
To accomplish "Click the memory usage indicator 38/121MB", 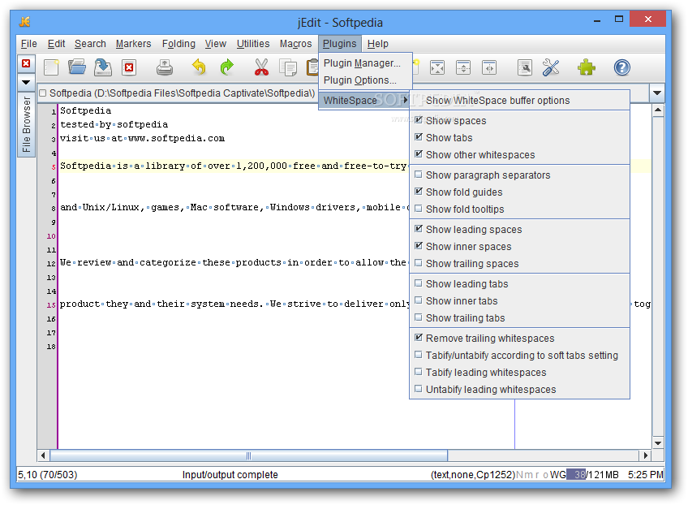I will tap(592, 475).
